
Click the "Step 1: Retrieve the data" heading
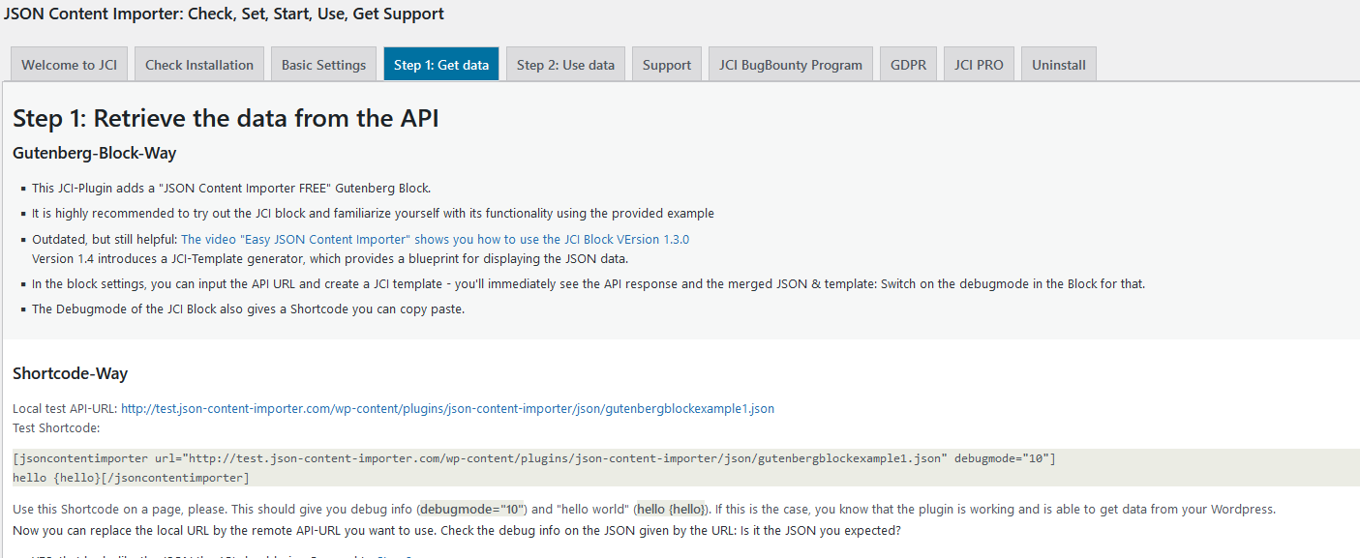tap(226, 119)
